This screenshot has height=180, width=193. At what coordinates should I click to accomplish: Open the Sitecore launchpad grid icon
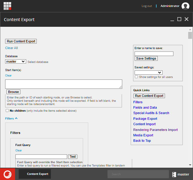[x=8, y=6]
